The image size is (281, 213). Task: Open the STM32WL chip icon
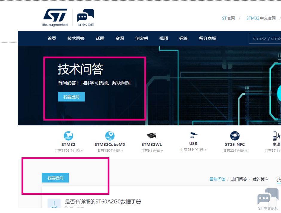[x=152, y=136]
